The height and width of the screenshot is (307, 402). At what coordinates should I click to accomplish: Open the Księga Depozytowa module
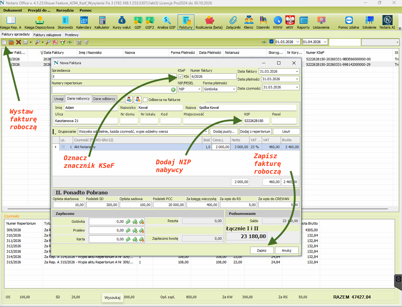(40, 23)
